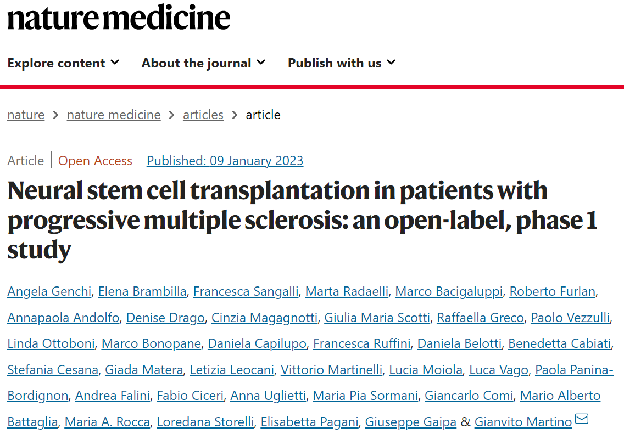
Task: Navigate to the articles breadcrumb
Action: tap(203, 115)
